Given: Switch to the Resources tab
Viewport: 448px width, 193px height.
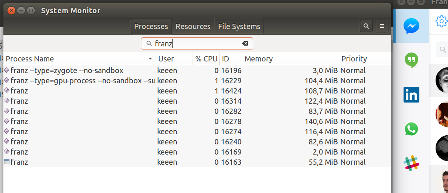Looking at the screenshot, I should tap(193, 26).
